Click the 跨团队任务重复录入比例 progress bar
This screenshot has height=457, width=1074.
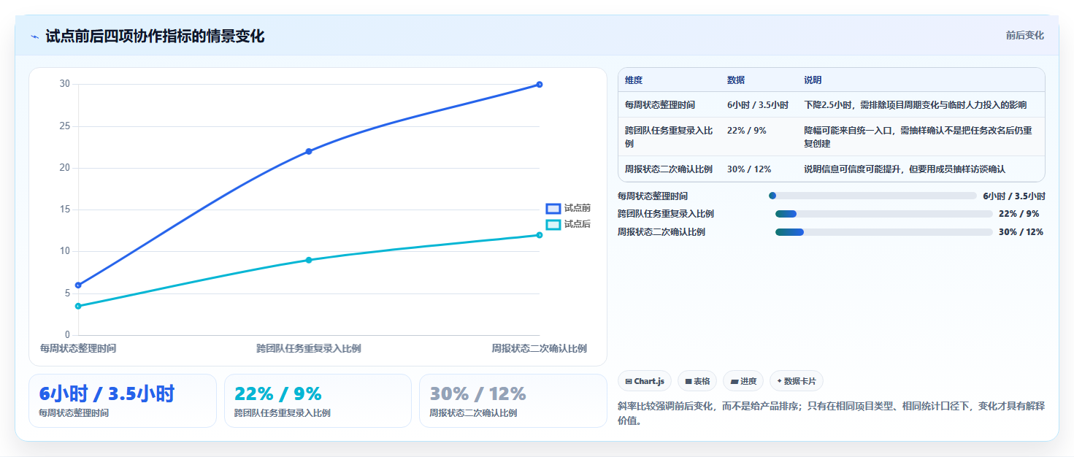[883, 214]
